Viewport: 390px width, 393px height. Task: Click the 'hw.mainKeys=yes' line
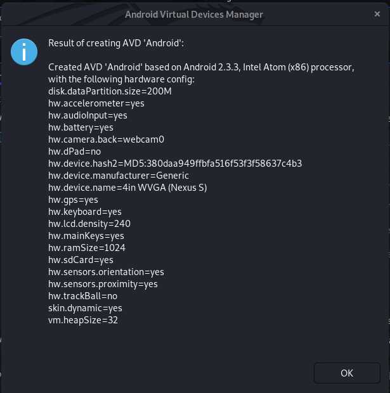(86, 236)
